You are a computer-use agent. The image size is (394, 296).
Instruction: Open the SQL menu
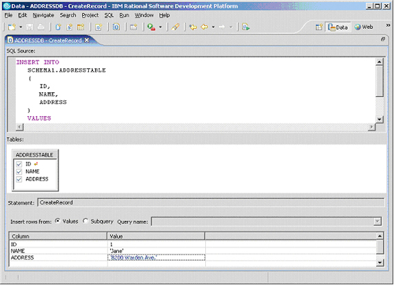109,15
